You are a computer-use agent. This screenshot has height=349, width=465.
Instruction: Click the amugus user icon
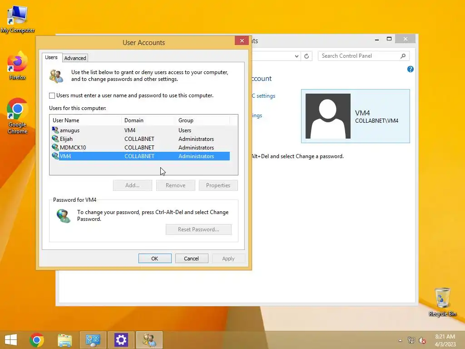(x=55, y=130)
